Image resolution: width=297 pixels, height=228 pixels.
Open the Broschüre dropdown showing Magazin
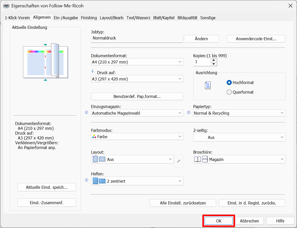click(239, 159)
